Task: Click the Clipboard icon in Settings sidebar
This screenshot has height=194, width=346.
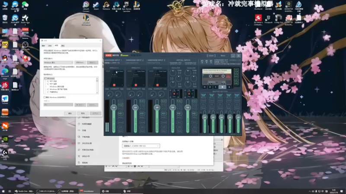Action: [79, 163]
